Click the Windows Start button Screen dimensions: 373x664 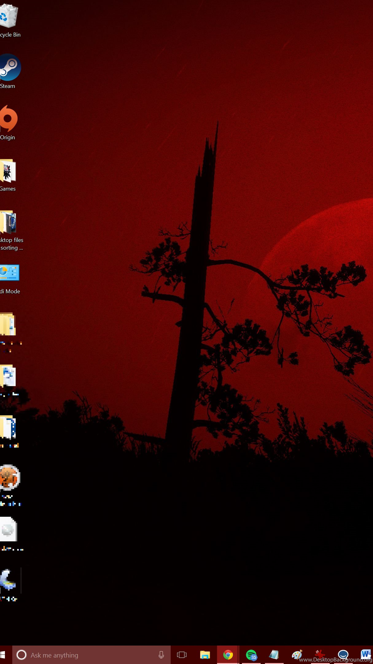click(x=3, y=655)
